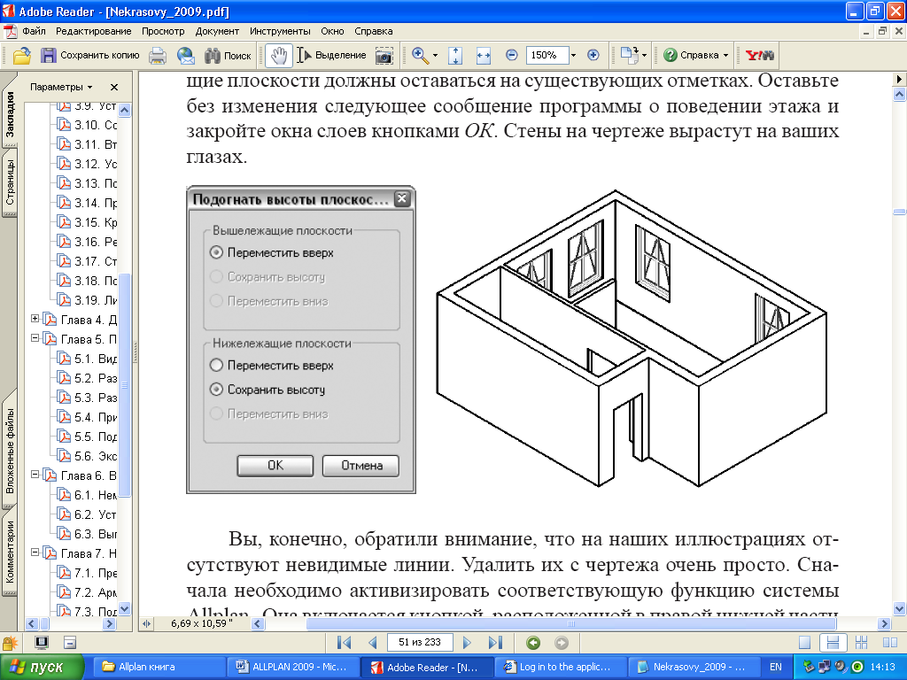This screenshot has width=907, height=680.
Task: Open the Редактирование menu
Action: [x=94, y=31]
